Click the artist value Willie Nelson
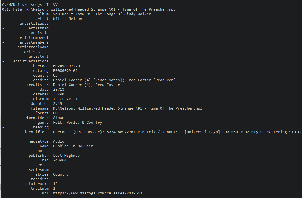 68,19
